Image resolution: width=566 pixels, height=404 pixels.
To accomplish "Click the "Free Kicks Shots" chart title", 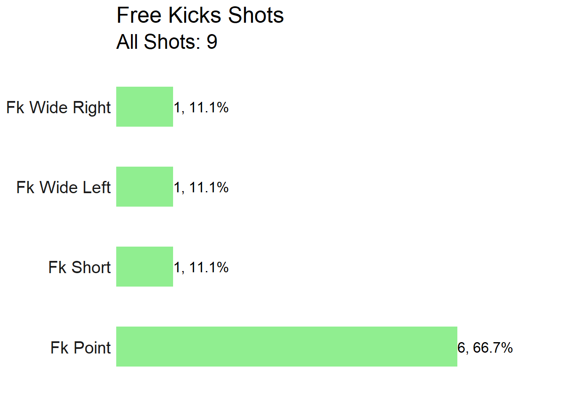I will 200,16.
